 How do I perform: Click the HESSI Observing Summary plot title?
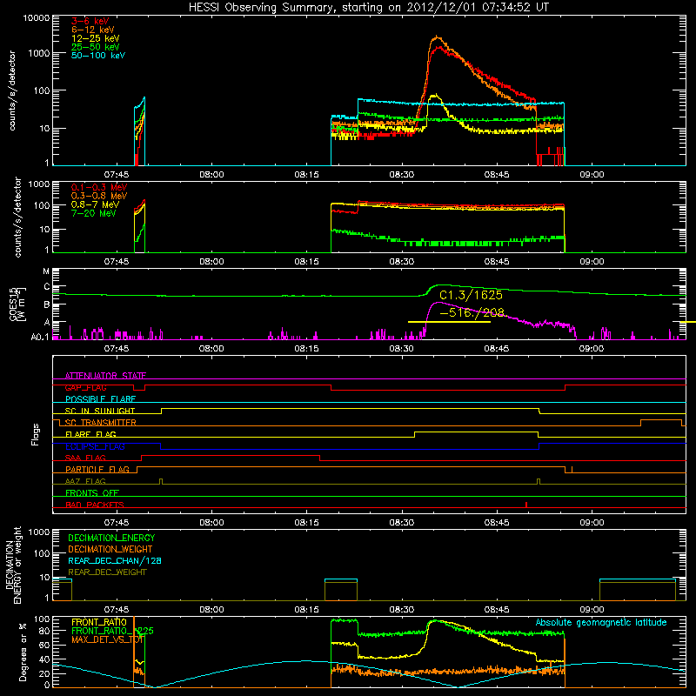(x=368, y=8)
